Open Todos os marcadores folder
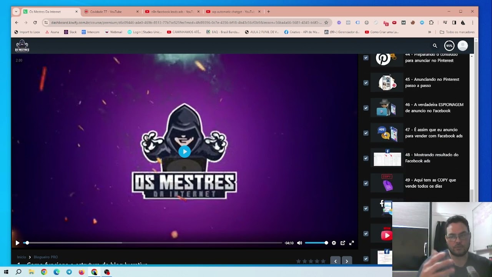This screenshot has height=277, width=492. [x=457, y=32]
